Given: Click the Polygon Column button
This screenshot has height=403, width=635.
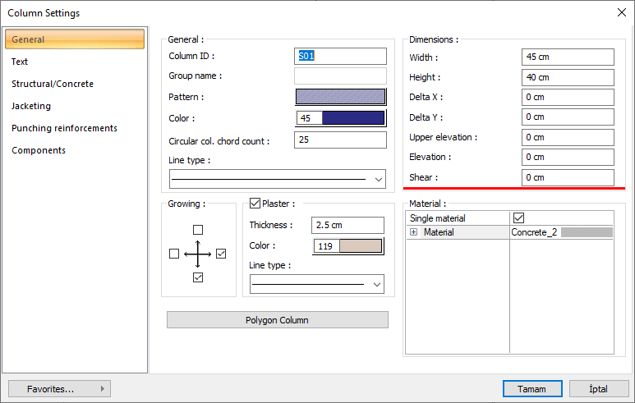Looking at the screenshot, I should tap(277, 320).
